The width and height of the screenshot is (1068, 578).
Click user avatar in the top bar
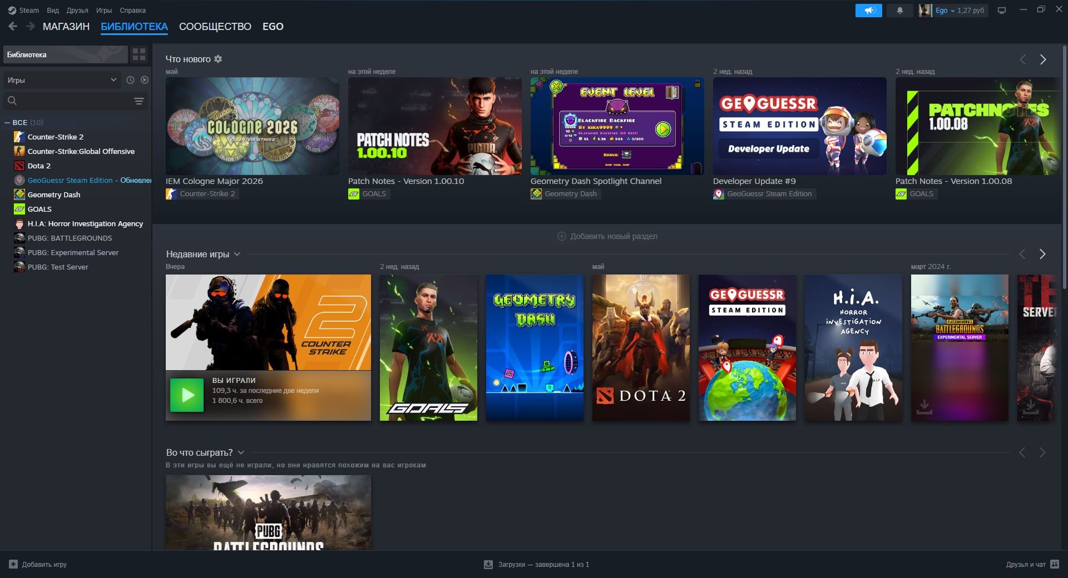coord(925,10)
